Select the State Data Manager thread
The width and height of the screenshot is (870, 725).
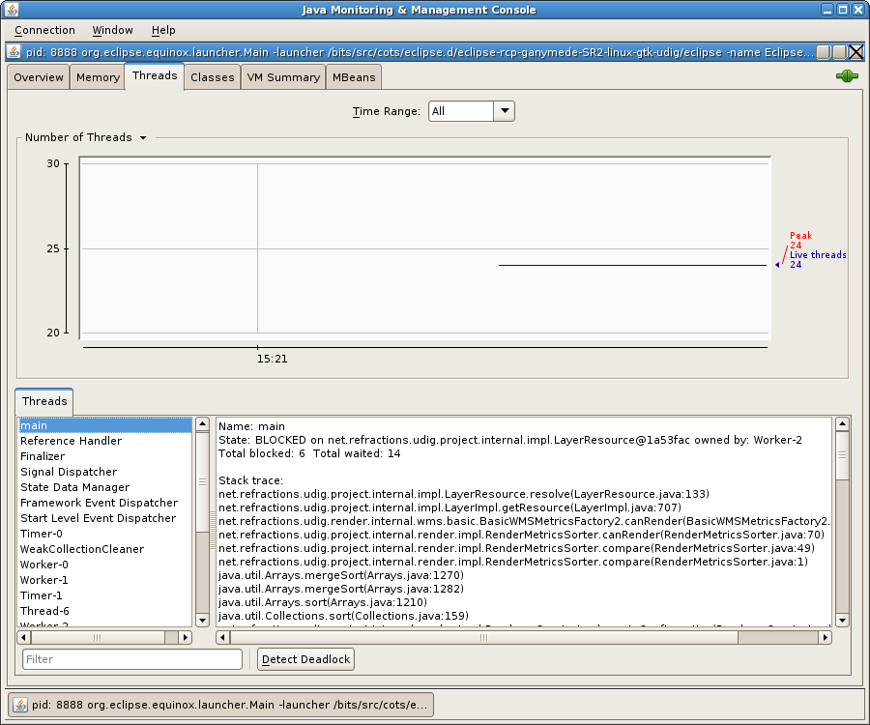(105, 487)
